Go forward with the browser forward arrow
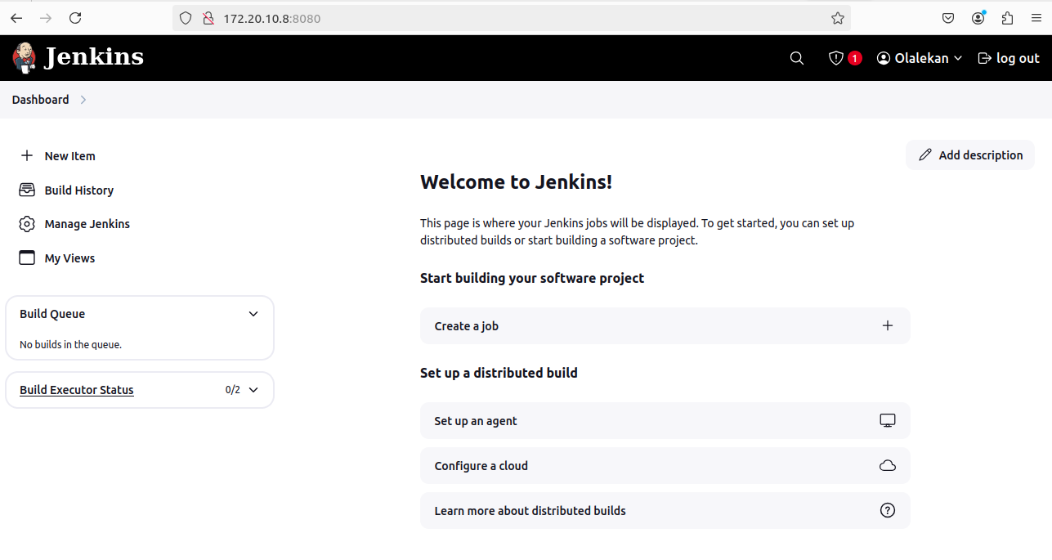Screen dimensions: 1052x560 tap(46, 18)
